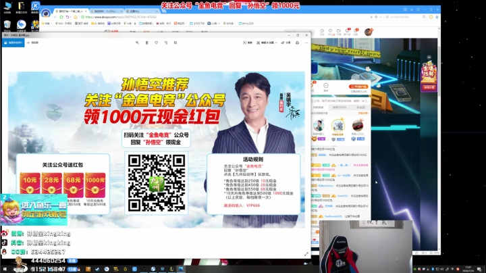Click the game binding promo banner at lower left

[34, 209]
